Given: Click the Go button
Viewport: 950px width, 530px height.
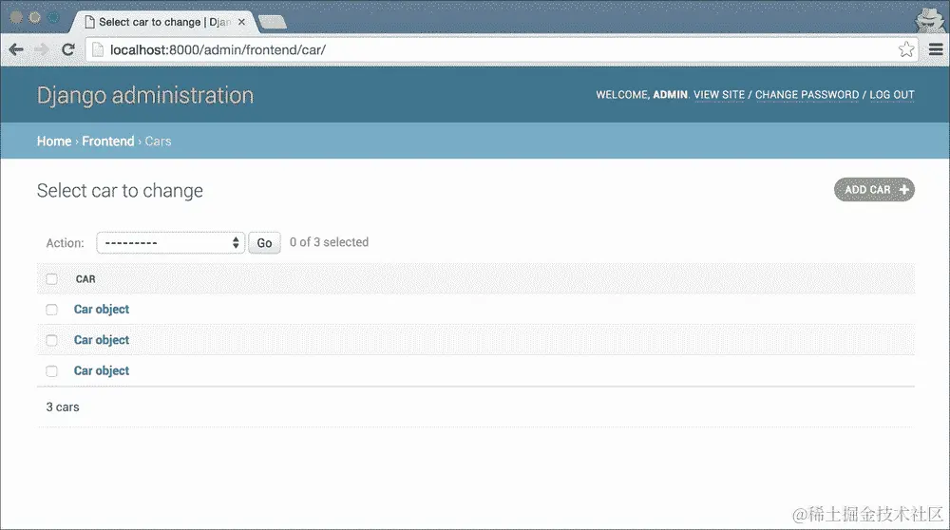Looking at the screenshot, I should coord(264,243).
